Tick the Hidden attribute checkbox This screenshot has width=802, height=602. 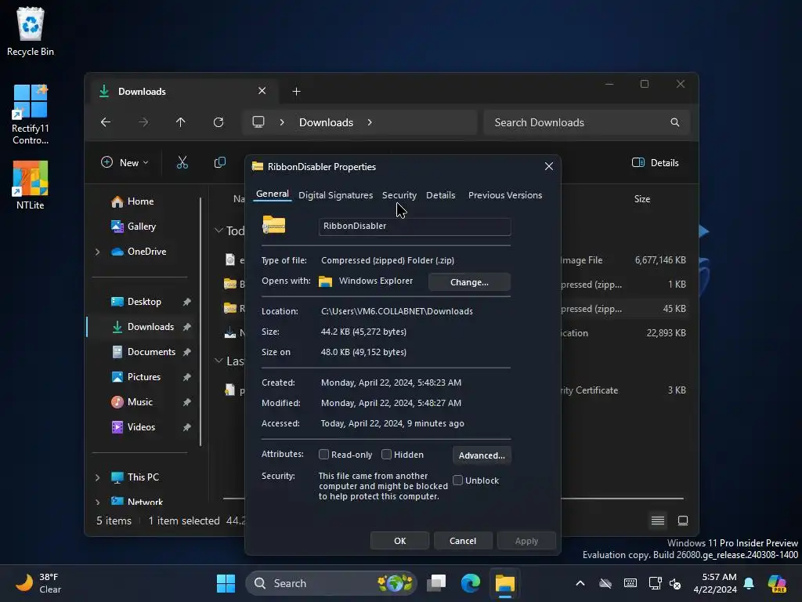click(x=386, y=455)
